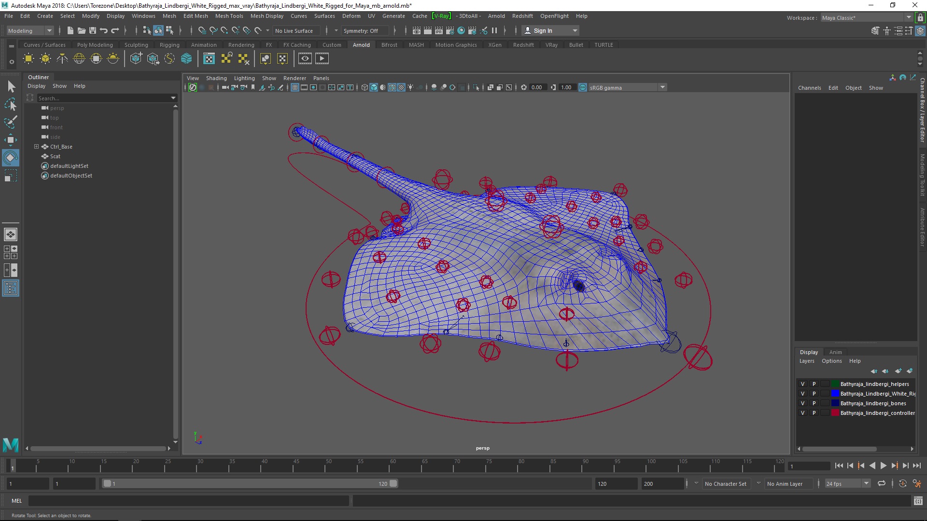Open the Modeling menu set dropdown

(x=30, y=30)
